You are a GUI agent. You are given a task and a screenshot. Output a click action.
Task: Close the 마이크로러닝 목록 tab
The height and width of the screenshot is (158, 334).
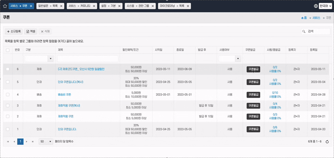pyautogui.click(x=188, y=6)
